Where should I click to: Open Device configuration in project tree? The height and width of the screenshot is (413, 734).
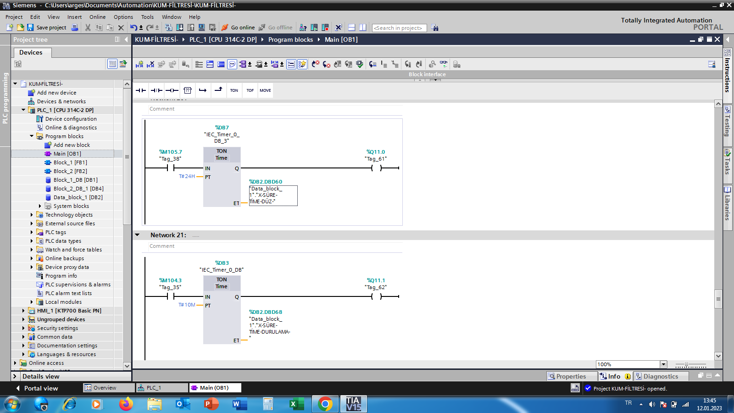[71, 119]
